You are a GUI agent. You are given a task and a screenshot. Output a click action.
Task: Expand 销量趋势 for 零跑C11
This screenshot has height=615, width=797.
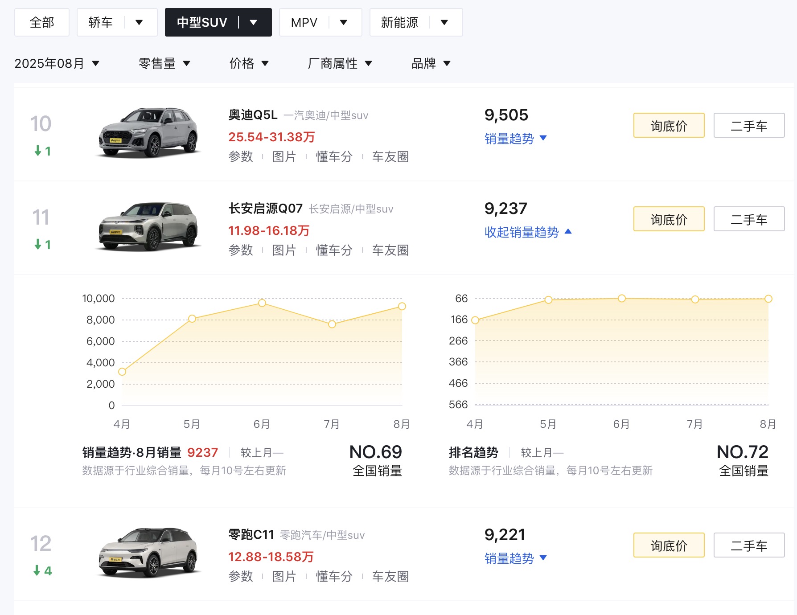tap(515, 558)
